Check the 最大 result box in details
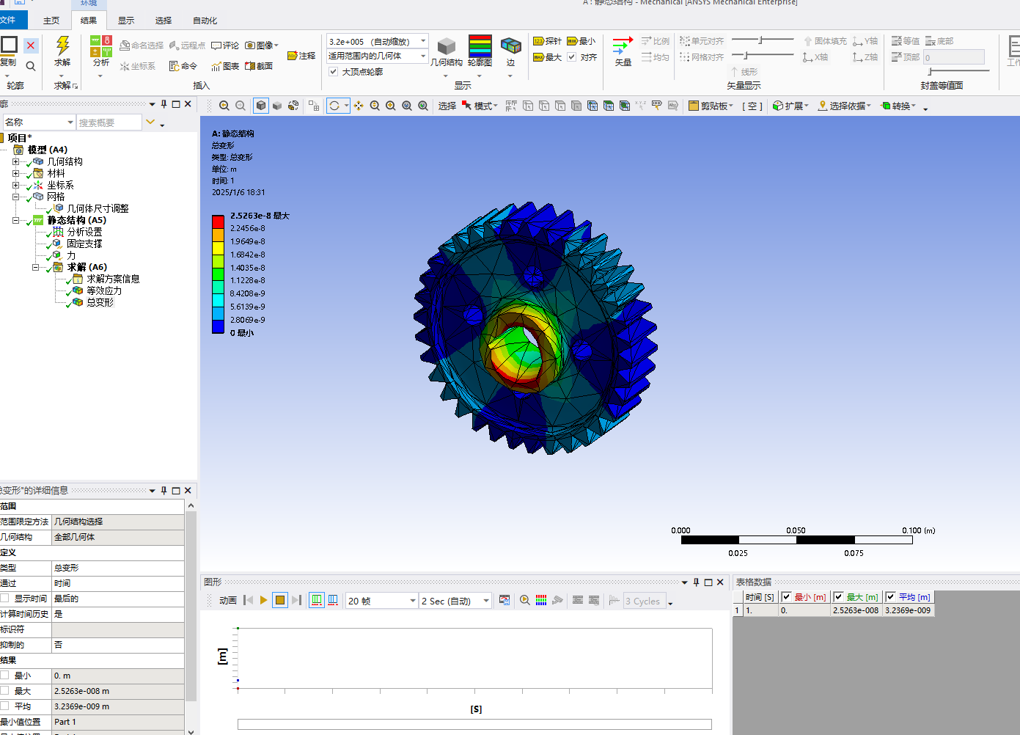 click(4, 691)
